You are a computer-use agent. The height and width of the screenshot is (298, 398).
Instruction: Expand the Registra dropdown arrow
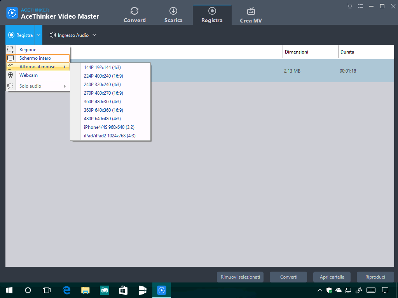(x=38, y=35)
